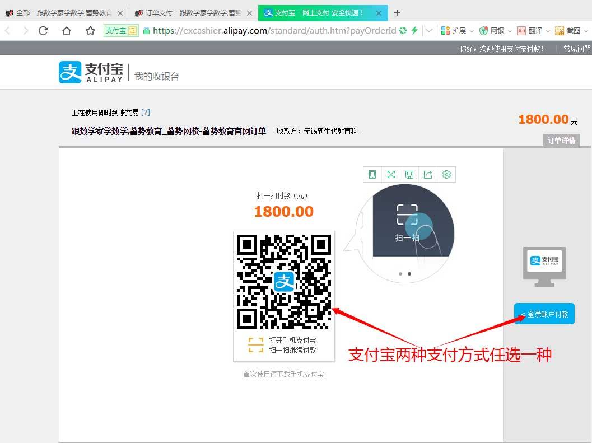Screen dimensions: 592x443
Task: Open the 翻译 translate tool
Action: click(530, 31)
